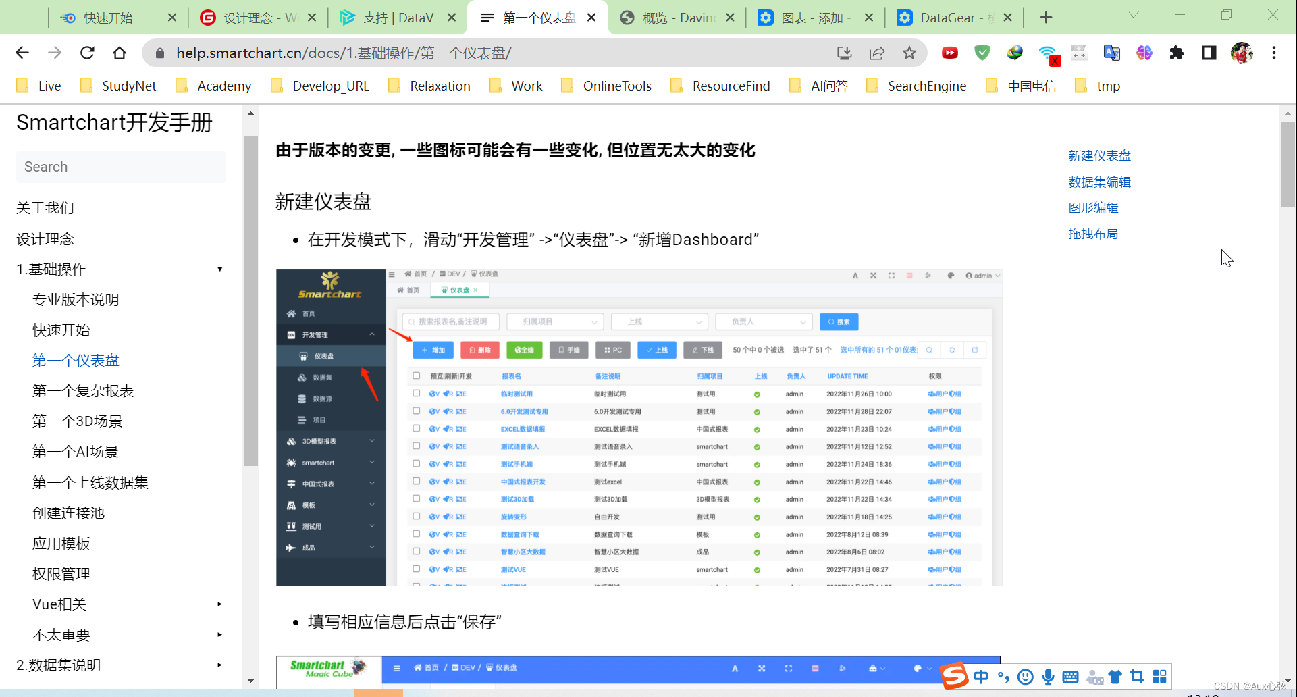The width and height of the screenshot is (1297, 697).
Task: Open the 第一个3D场景 sidebar link
Action: pos(76,421)
